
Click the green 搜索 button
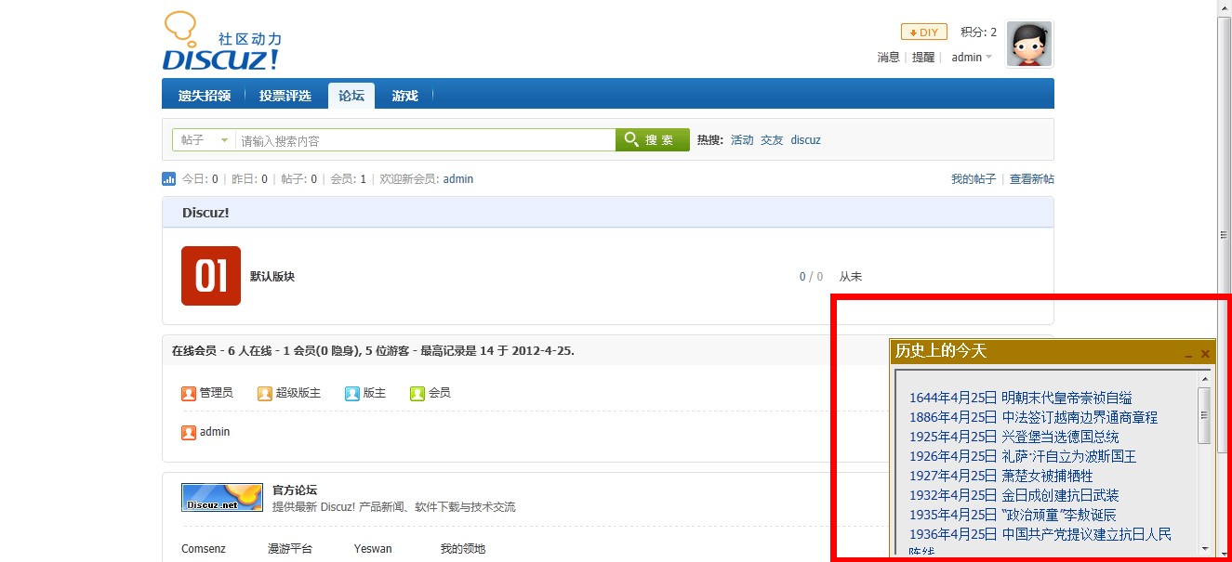point(653,140)
